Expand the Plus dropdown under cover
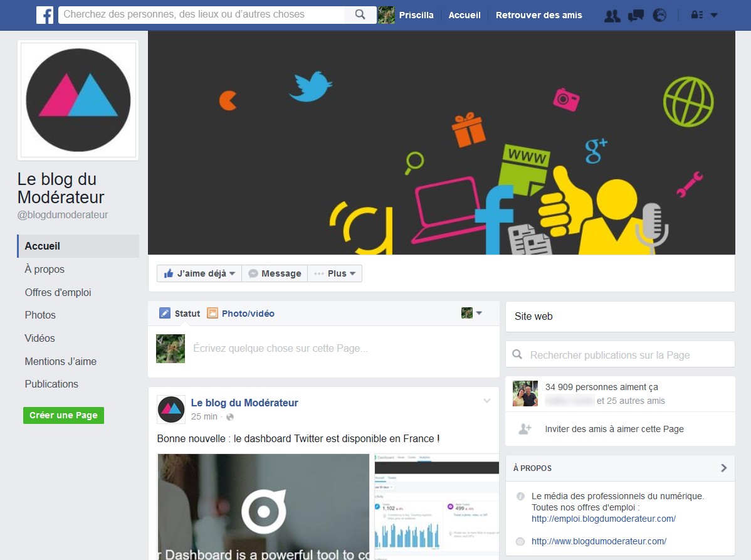Viewport: 751px width, 560px height. pyautogui.click(x=335, y=273)
